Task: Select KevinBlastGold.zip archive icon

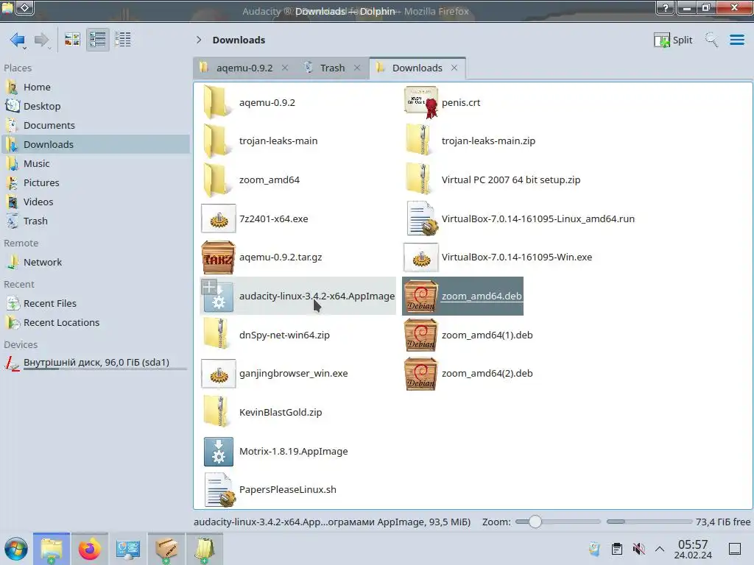Action: point(217,412)
